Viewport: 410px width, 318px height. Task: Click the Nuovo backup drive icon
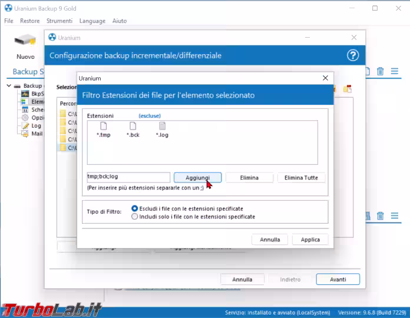tap(25, 41)
